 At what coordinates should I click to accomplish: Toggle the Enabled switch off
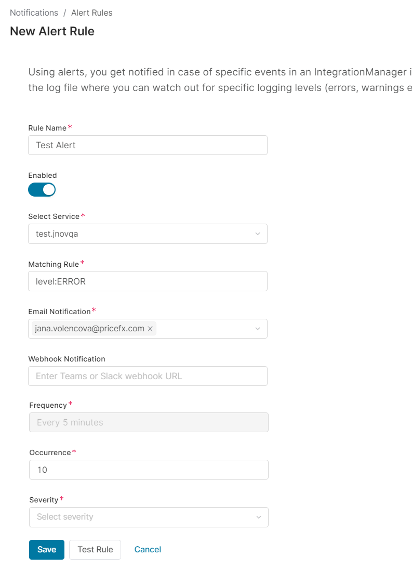pyautogui.click(x=42, y=190)
